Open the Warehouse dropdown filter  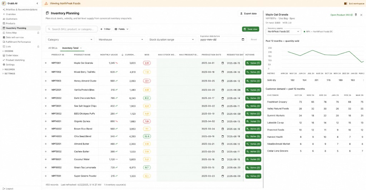click(121, 40)
